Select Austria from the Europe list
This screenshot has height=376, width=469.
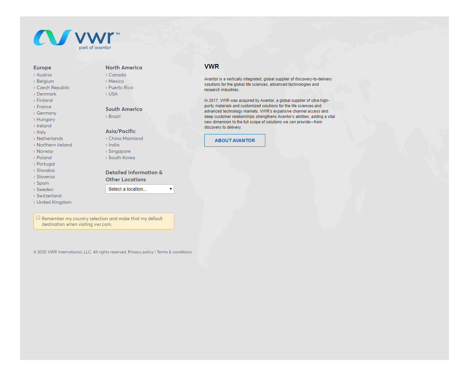tap(44, 75)
